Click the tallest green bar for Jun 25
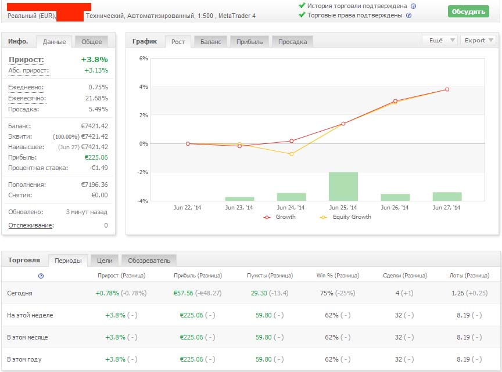The width and height of the screenshot is (502, 372). click(x=343, y=186)
